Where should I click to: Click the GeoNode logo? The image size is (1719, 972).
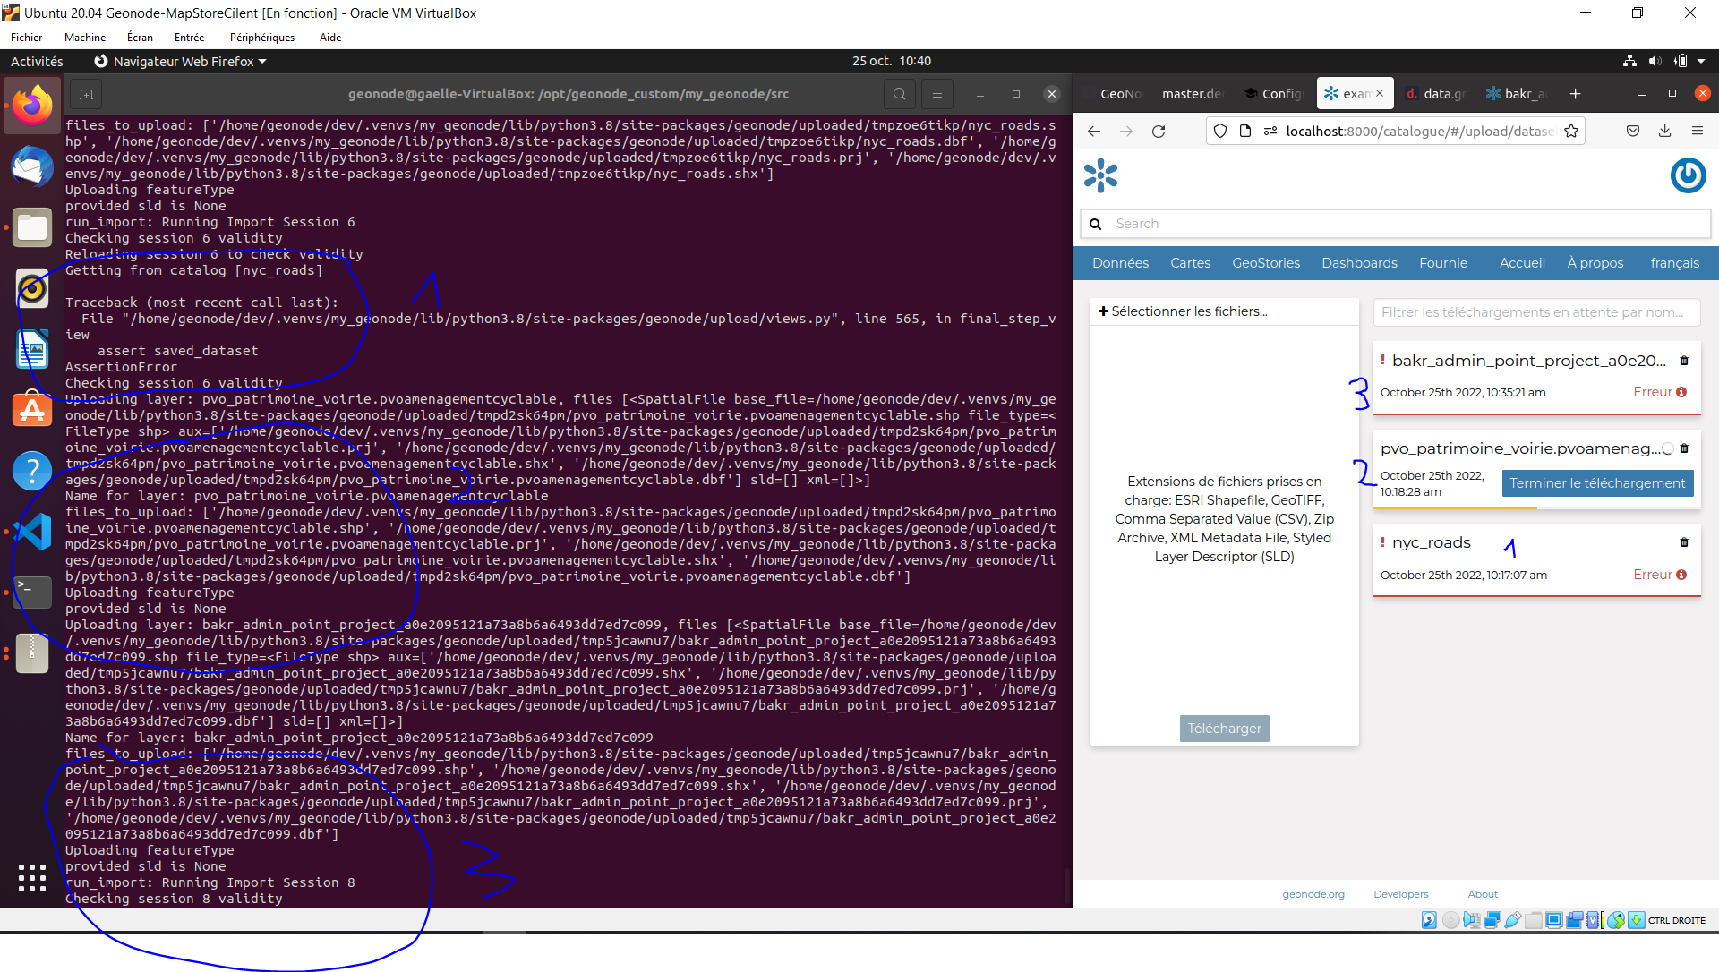[1100, 175]
